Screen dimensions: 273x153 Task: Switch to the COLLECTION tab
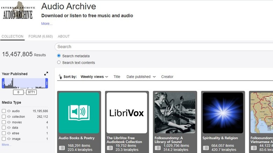pos(13,36)
